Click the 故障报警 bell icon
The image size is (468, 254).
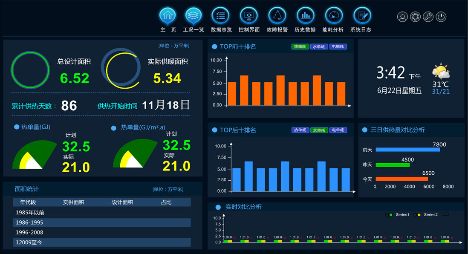coord(277,16)
